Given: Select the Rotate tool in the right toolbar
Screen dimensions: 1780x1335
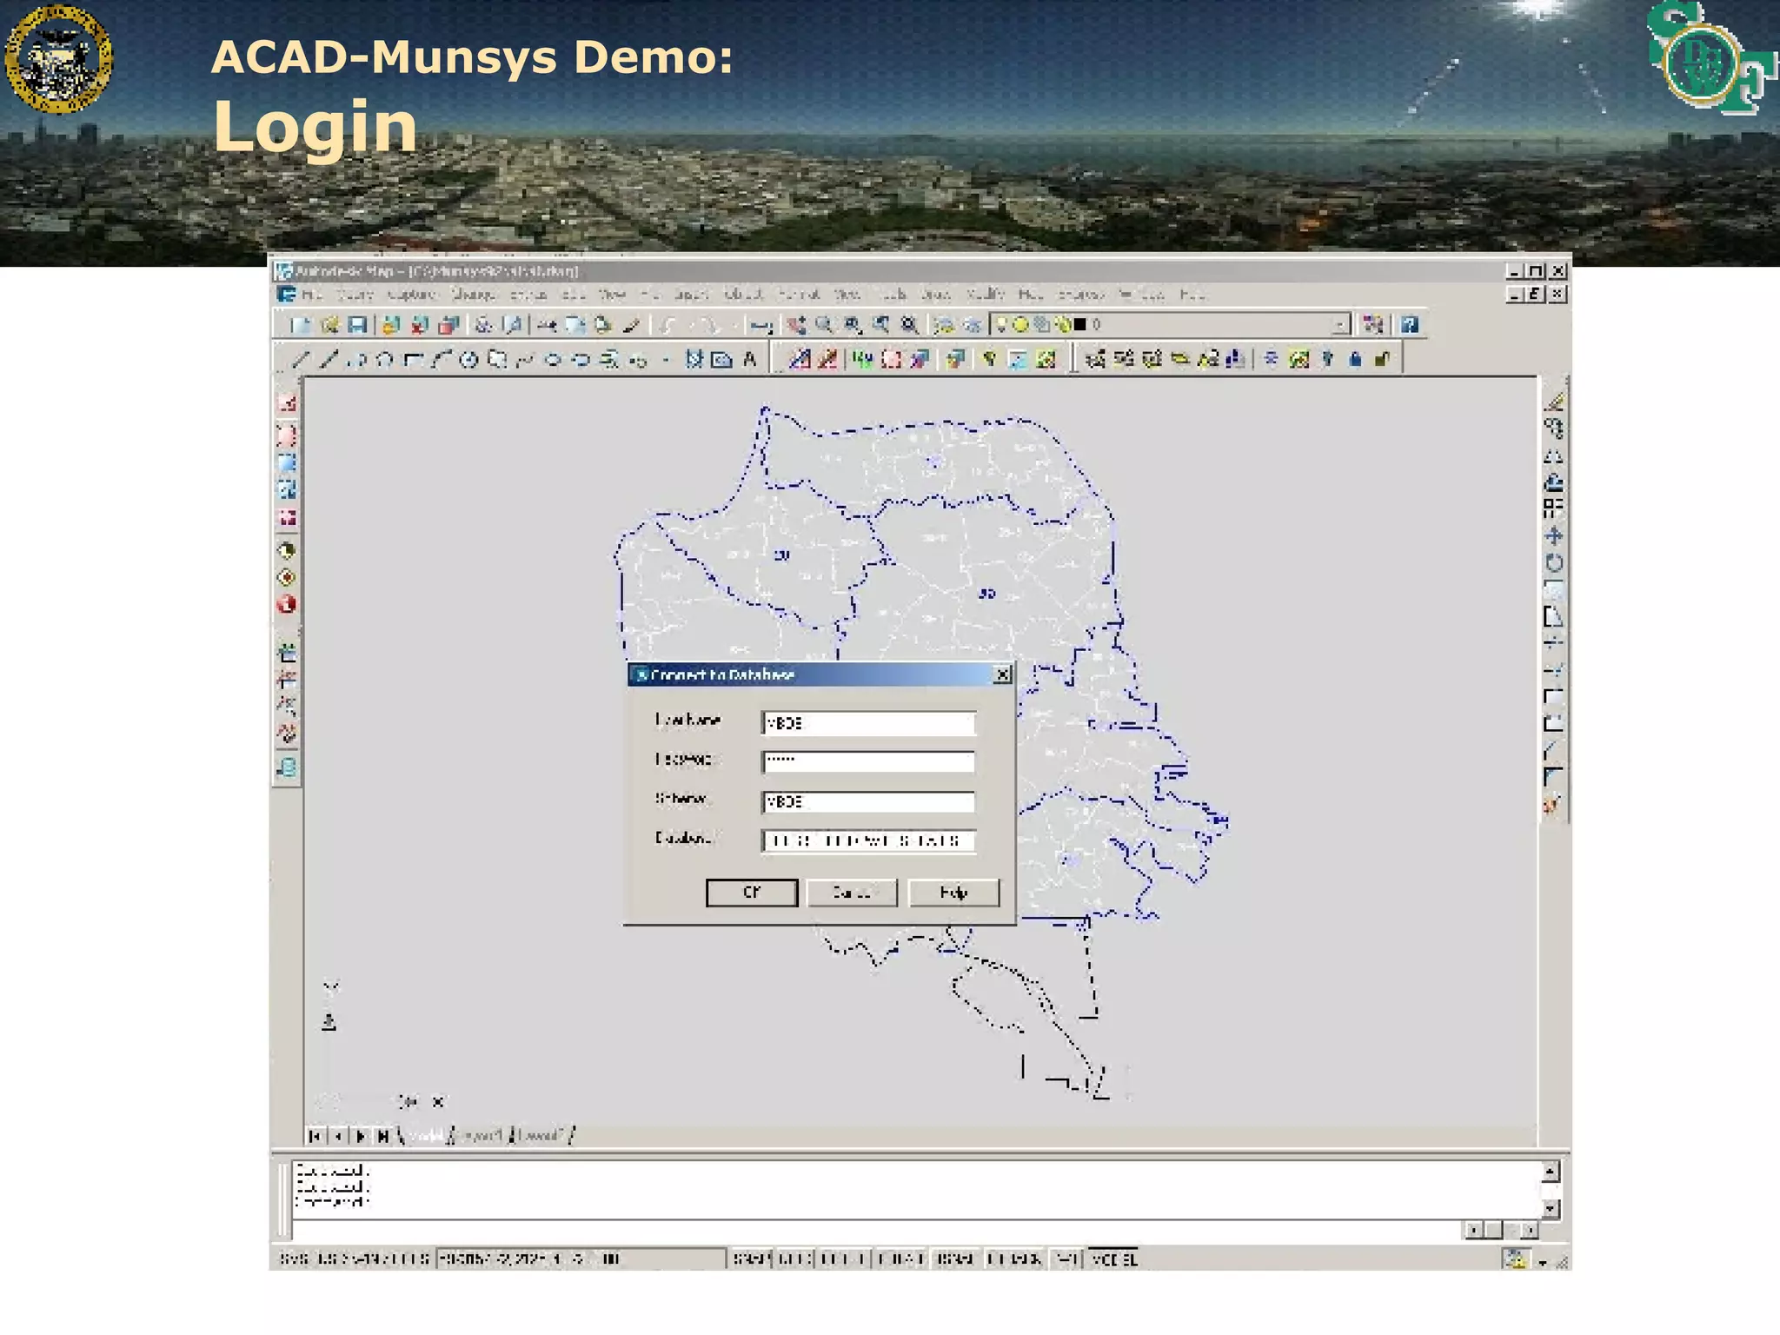Looking at the screenshot, I should pos(1554,563).
